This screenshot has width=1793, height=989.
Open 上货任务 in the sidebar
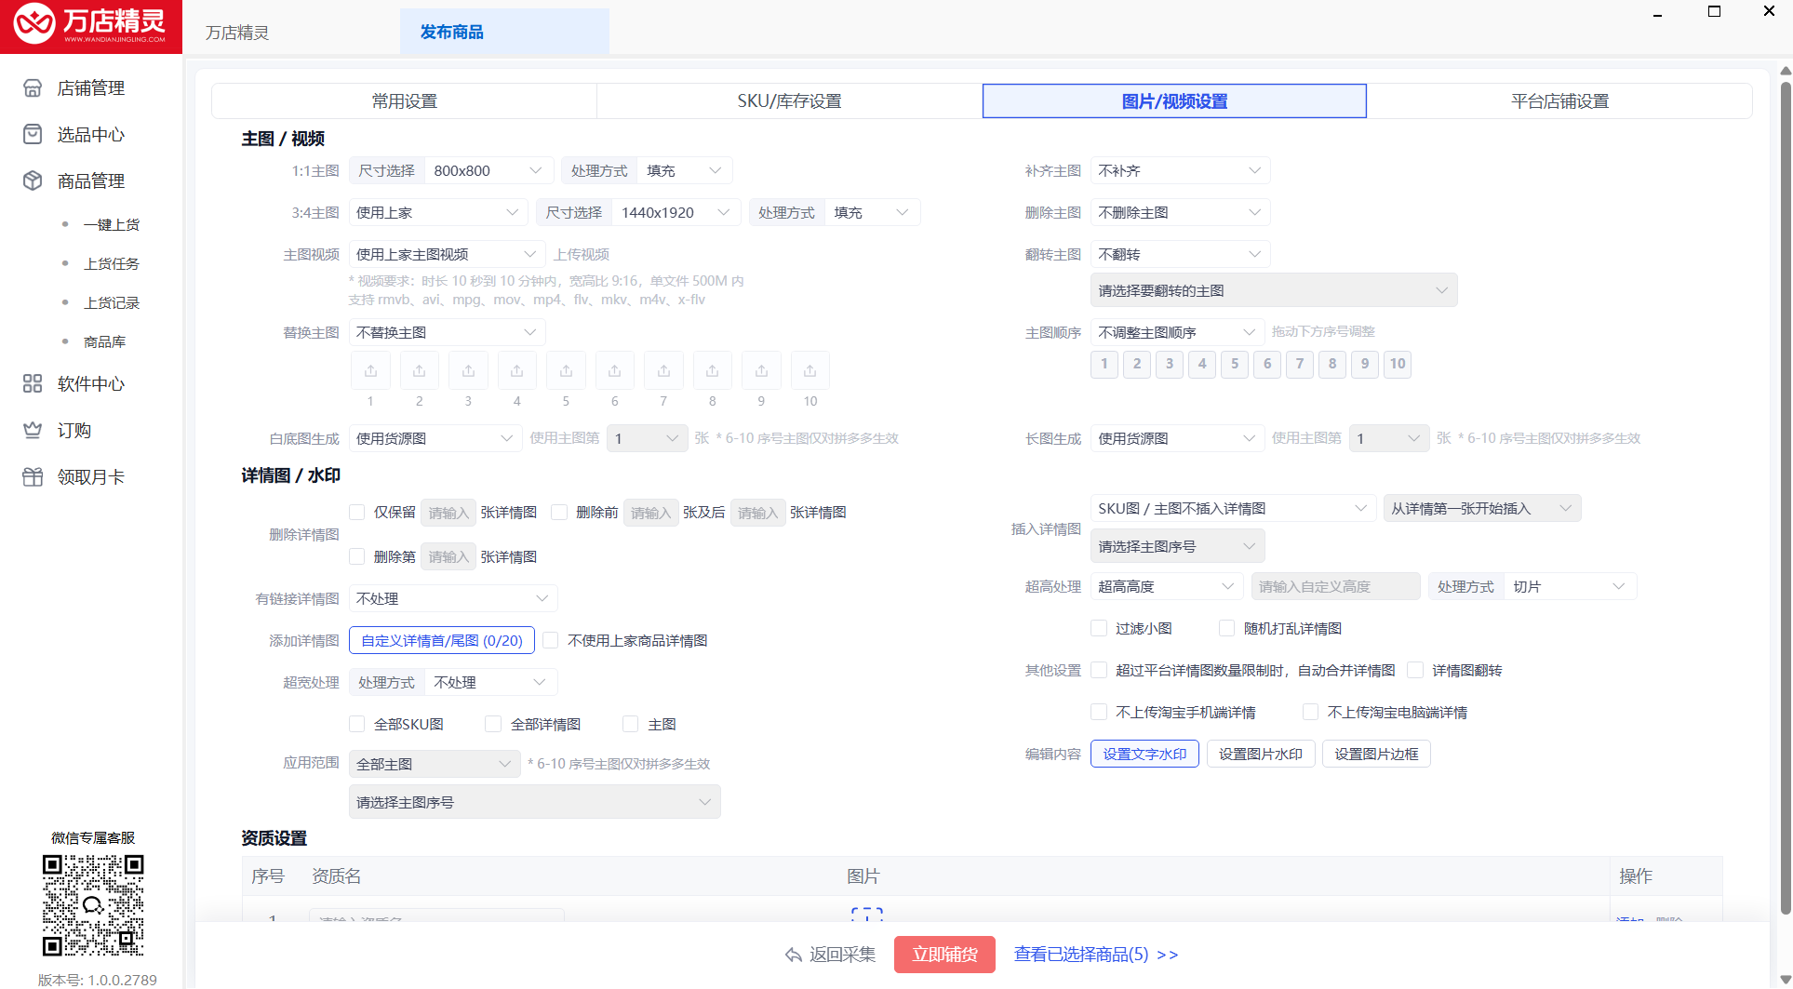(112, 263)
